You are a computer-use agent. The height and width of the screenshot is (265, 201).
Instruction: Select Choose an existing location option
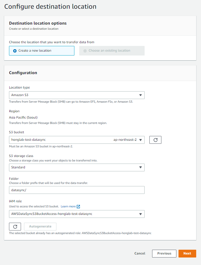[112, 51]
